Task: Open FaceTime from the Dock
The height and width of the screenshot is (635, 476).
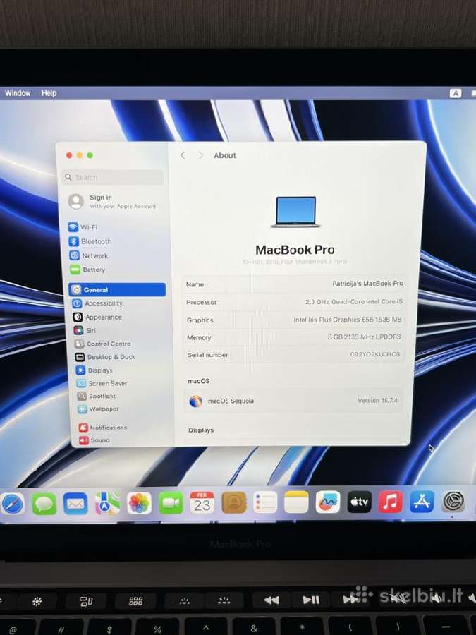Action: pos(171,503)
